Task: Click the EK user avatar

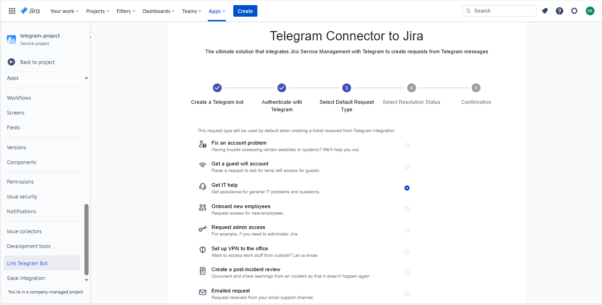Action: [589, 11]
